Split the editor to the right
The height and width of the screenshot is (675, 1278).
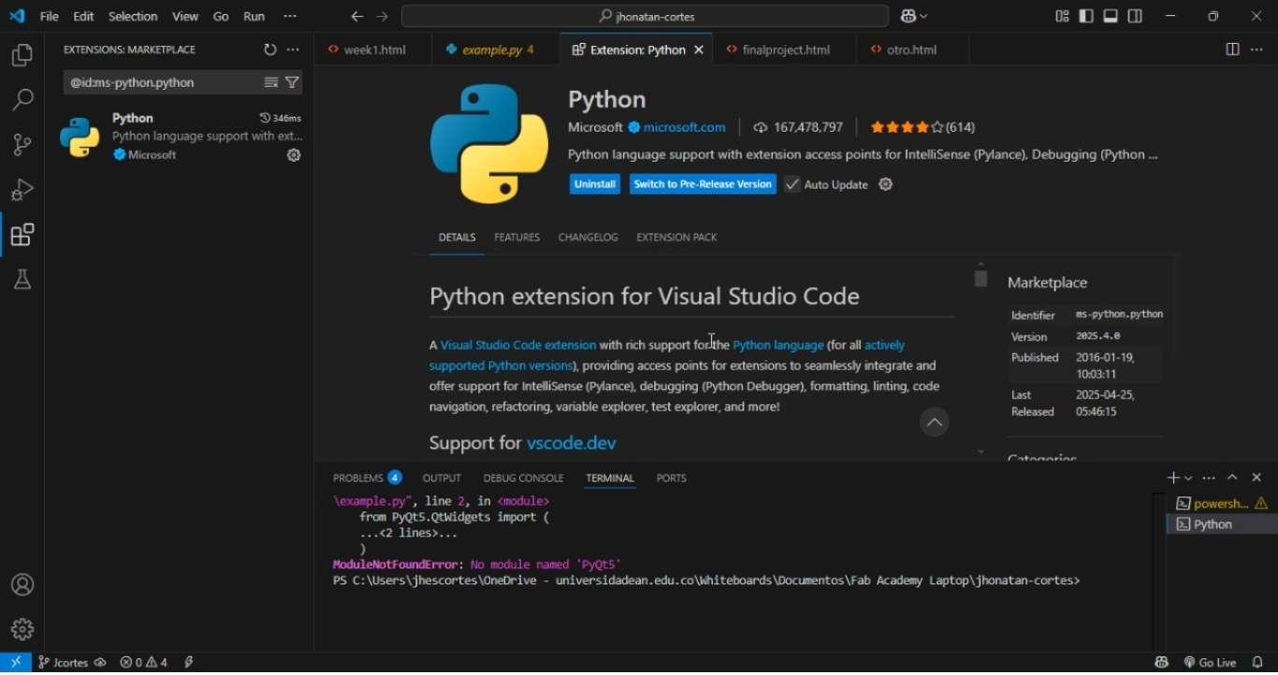point(1233,50)
